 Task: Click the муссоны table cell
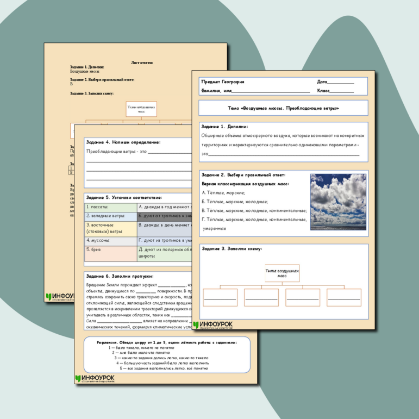click(110, 240)
